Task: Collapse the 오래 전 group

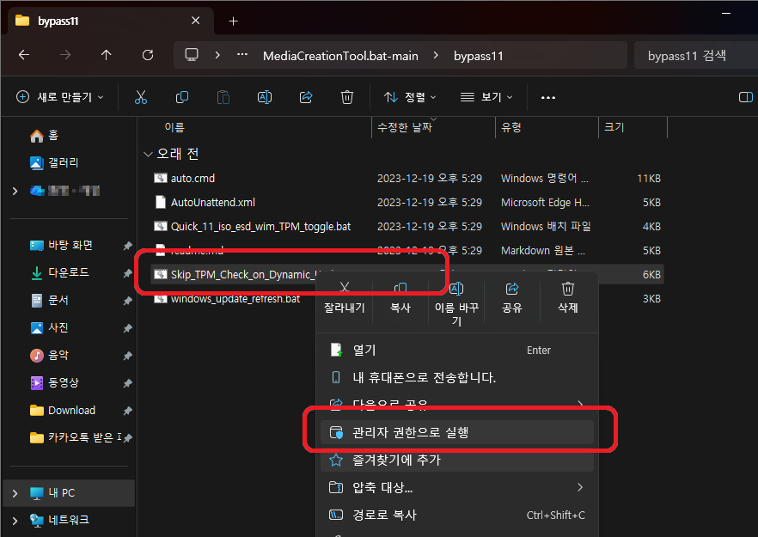Action: pos(148,154)
